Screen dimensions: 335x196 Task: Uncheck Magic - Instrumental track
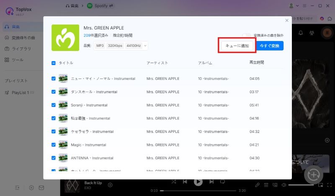pyautogui.click(x=54, y=145)
